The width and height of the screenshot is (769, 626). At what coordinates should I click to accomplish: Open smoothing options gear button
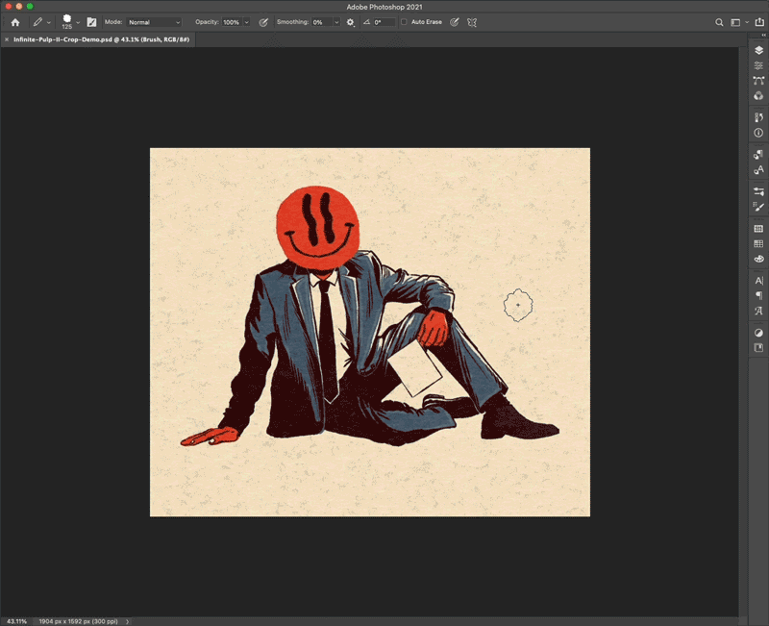tap(350, 22)
